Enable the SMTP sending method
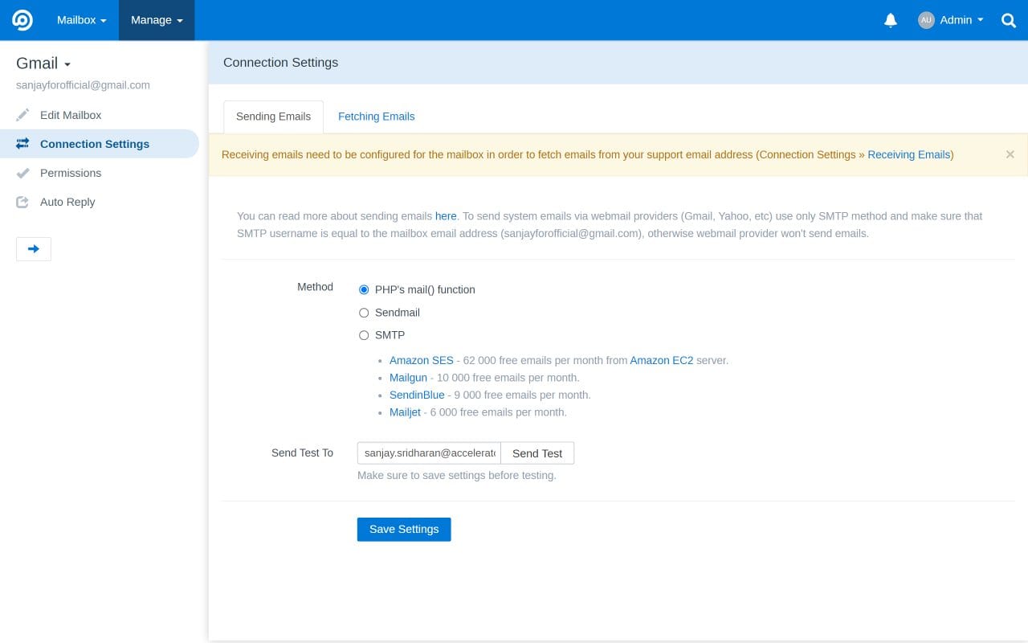The image size is (1028, 643). (x=364, y=335)
